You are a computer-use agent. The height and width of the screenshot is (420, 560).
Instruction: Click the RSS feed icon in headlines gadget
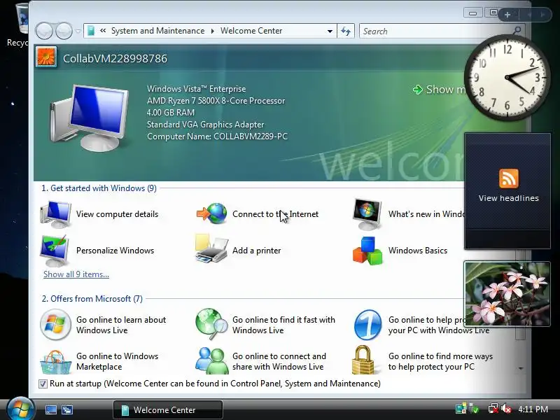[509, 178]
